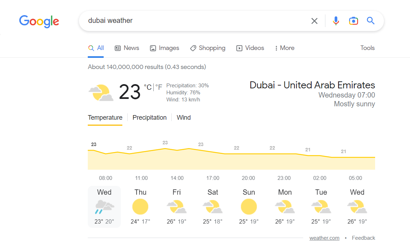Select Thursday's sunny forecast icon

point(140,206)
